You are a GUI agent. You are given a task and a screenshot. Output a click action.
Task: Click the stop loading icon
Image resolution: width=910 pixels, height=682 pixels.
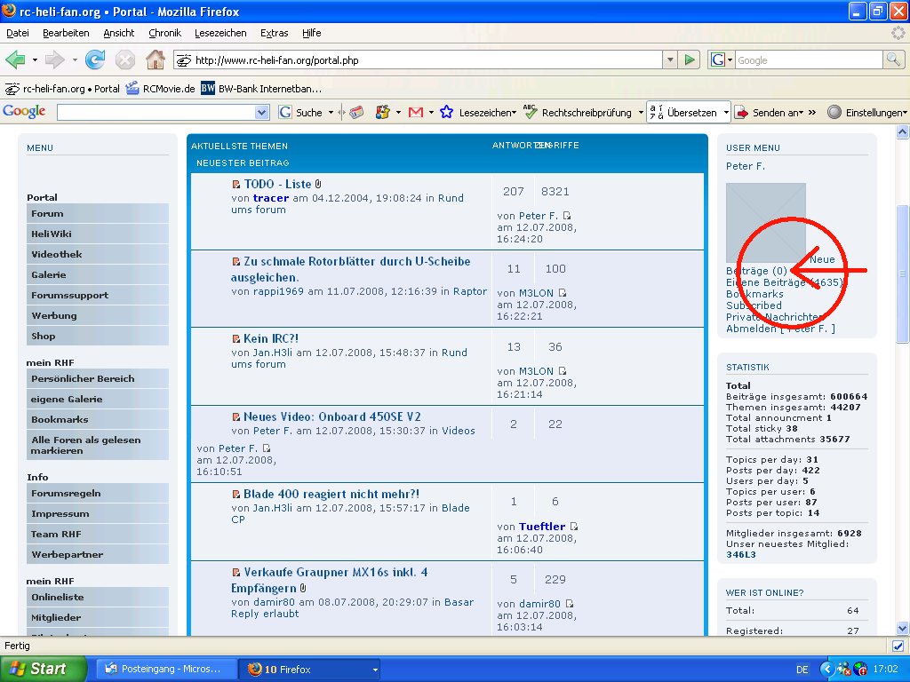point(124,59)
